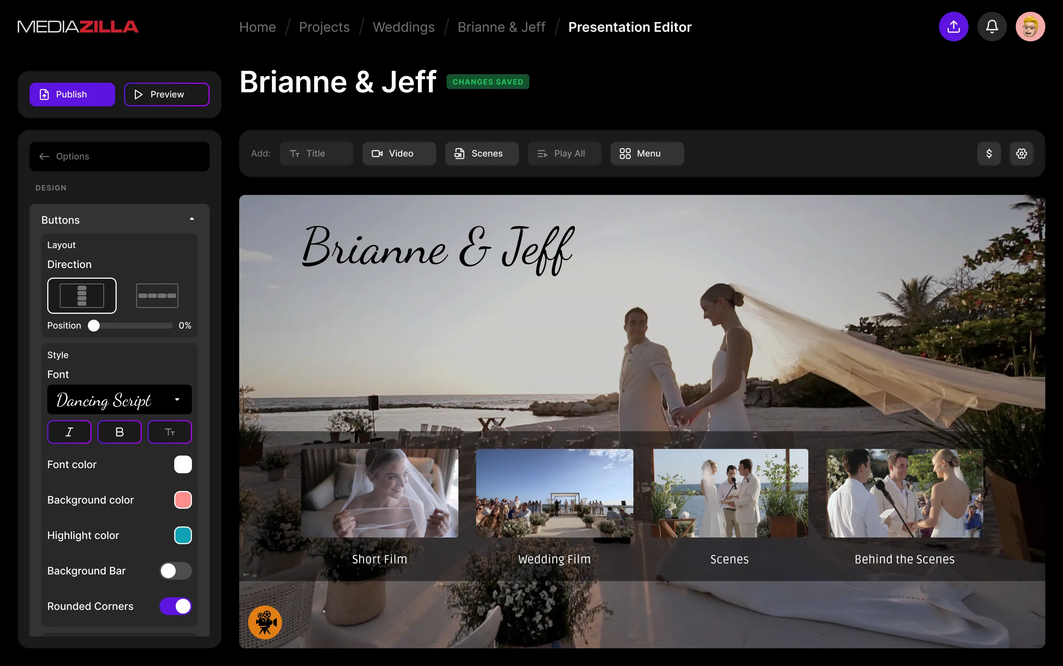The height and width of the screenshot is (666, 1063).
Task: Click the orange film camera badge
Action: [x=265, y=622]
